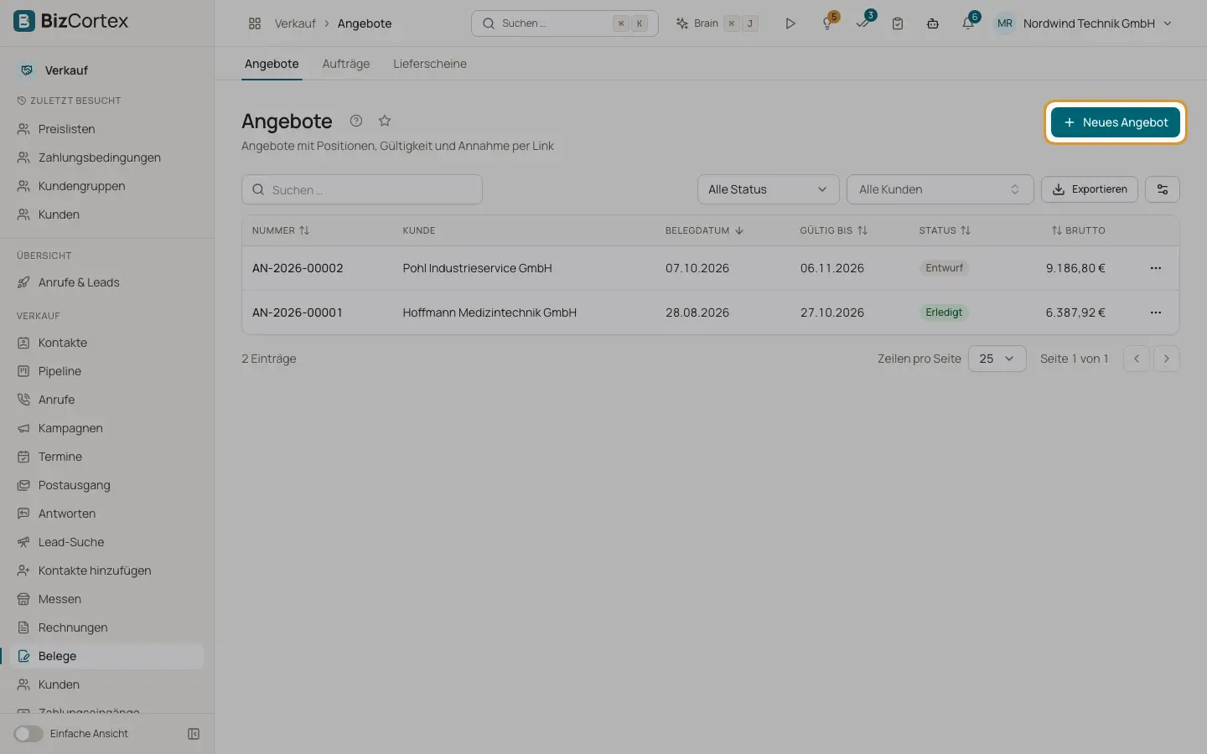
Task: Open the Nordwind Technik GmbH company dropdown
Action: (1097, 23)
